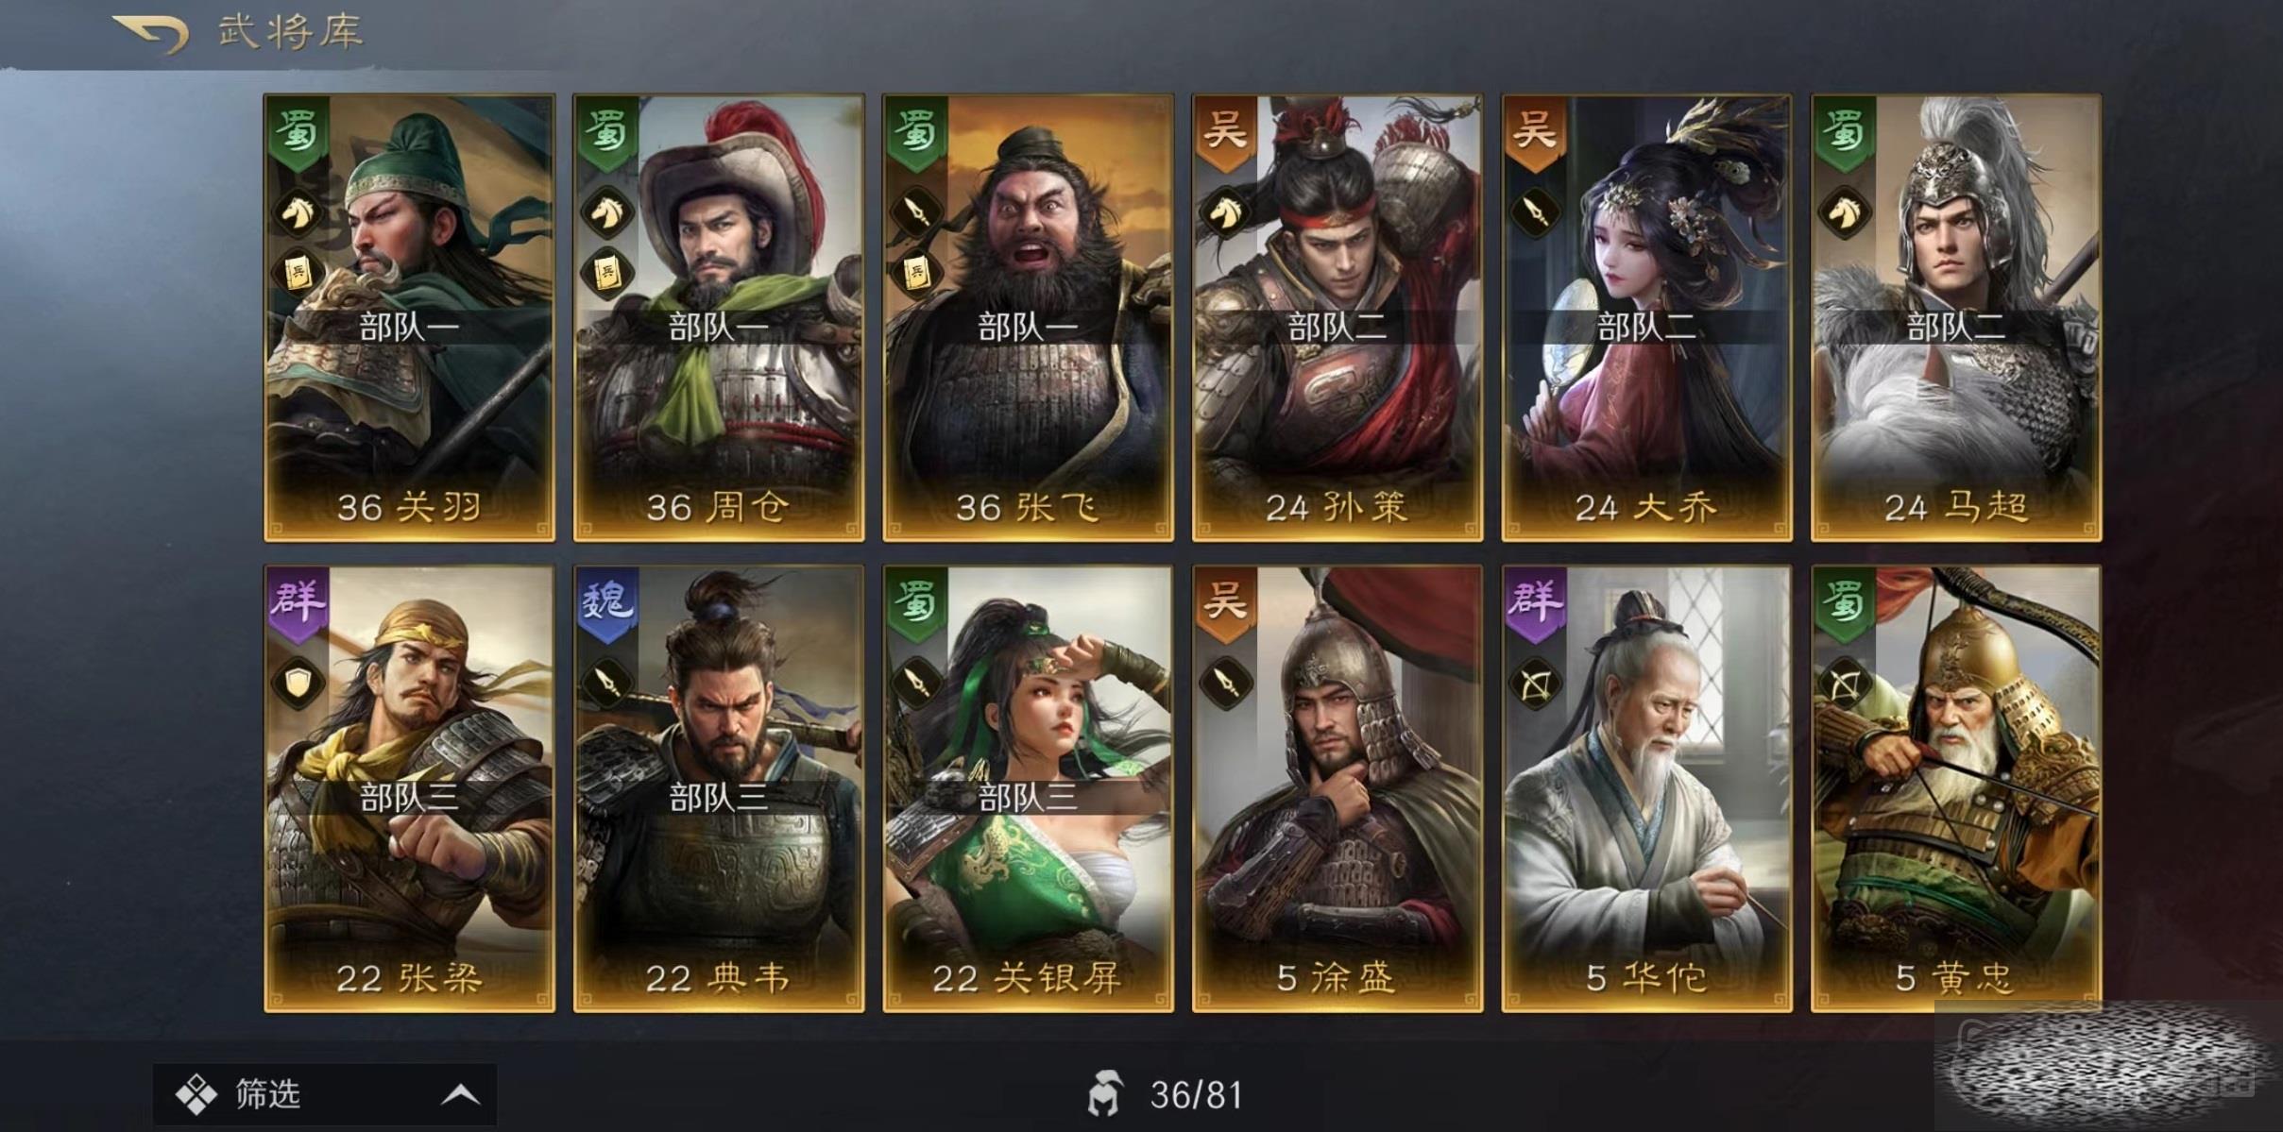Click the 吴 faction badge on 孙策 card

(1225, 132)
